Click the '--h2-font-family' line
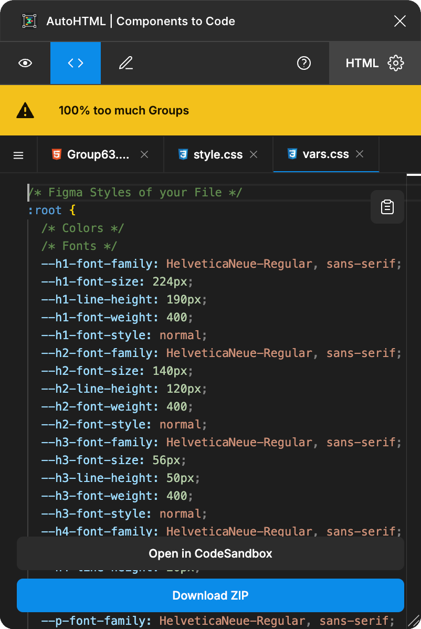Image resolution: width=421 pixels, height=629 pixels. point(222,353)
